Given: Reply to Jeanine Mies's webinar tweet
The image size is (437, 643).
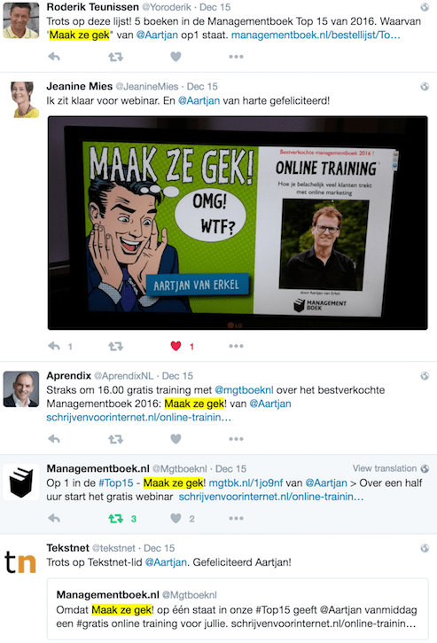Looking at the screenshot, I should [x=54, y=346].
